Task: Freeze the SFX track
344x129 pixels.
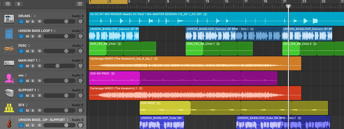Action: pyautogui.click(x=39, y=110)
